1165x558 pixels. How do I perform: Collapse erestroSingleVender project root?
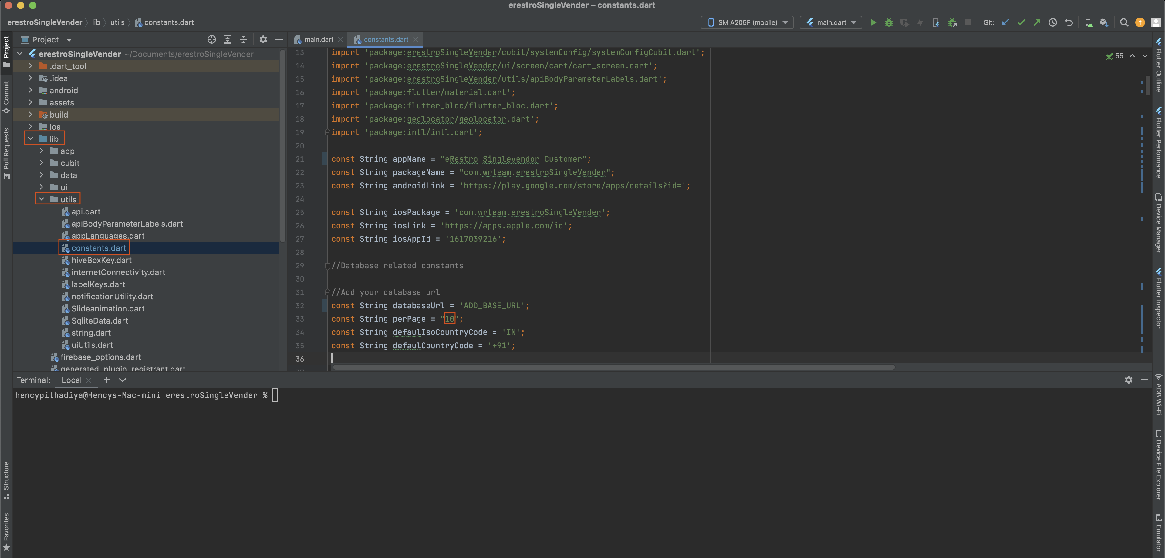20,54
